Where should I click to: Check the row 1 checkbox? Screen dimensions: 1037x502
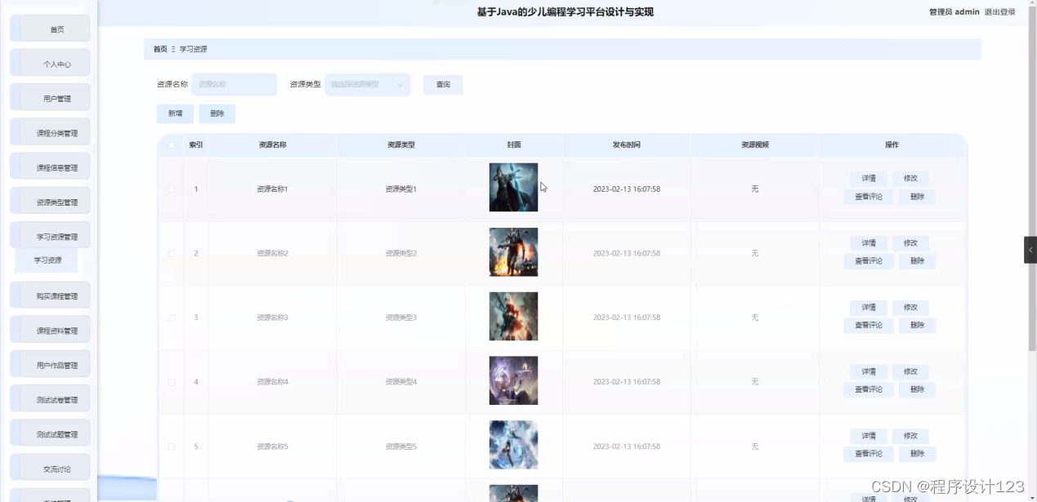[x=172, y=189]
